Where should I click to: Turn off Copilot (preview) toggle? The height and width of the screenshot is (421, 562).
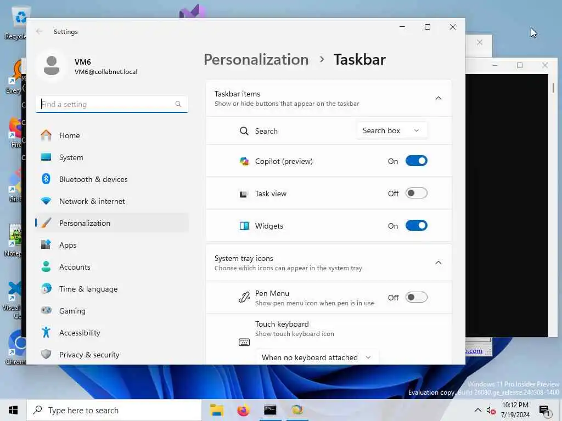click(x=416, y=161)
